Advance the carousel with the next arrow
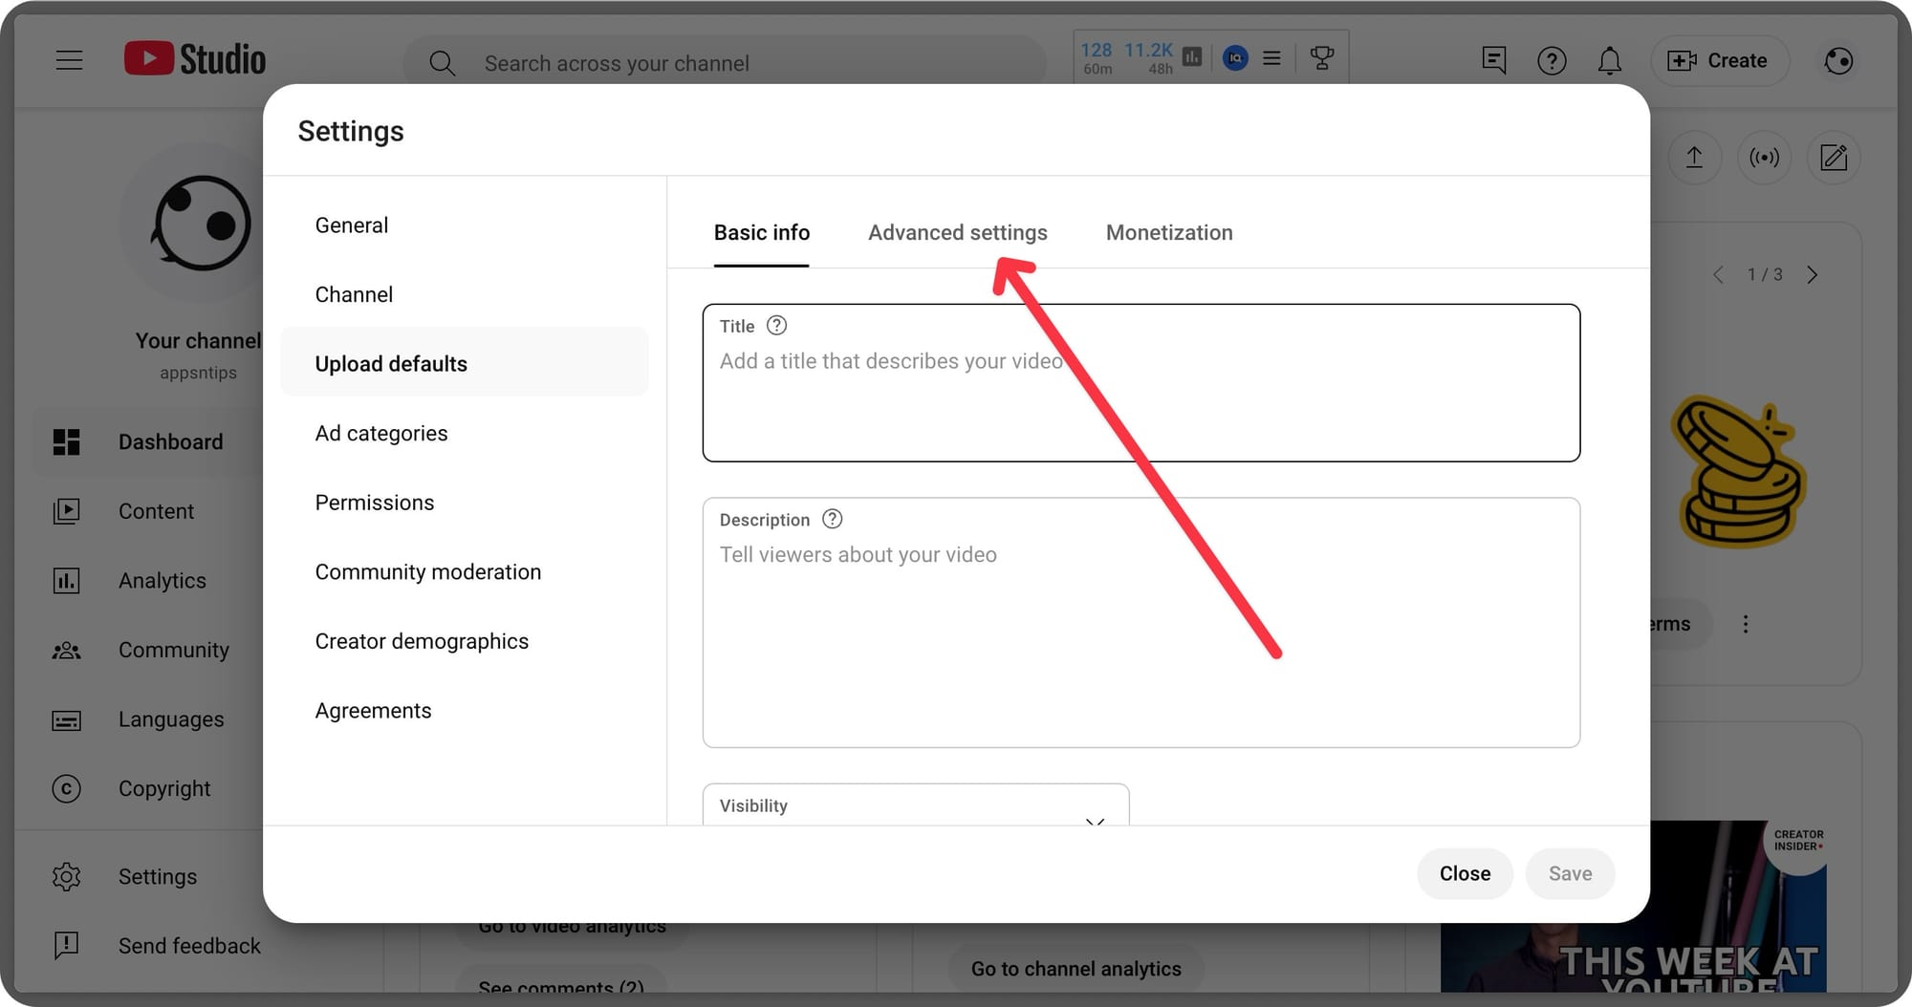 pyautogui.click(x=1813, y=274)
